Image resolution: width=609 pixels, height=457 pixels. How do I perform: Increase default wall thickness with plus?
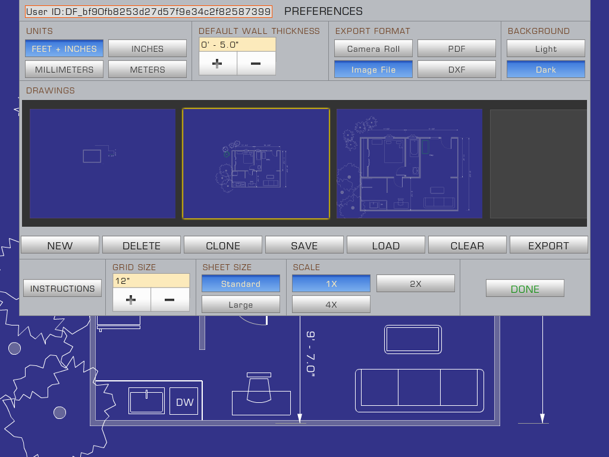point(218,63)
